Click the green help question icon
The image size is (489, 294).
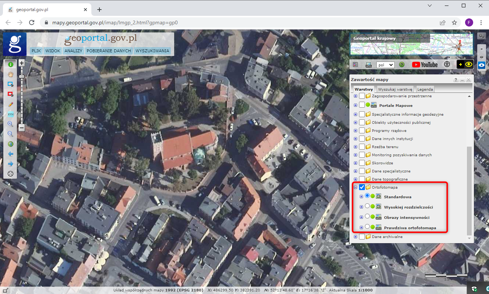pos(402,64)
